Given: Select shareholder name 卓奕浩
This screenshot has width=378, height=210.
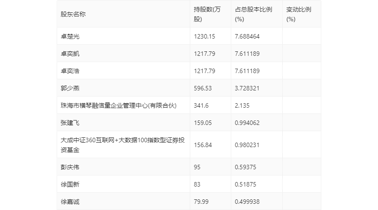Looking at the screenshot, I should pos(70,71).
